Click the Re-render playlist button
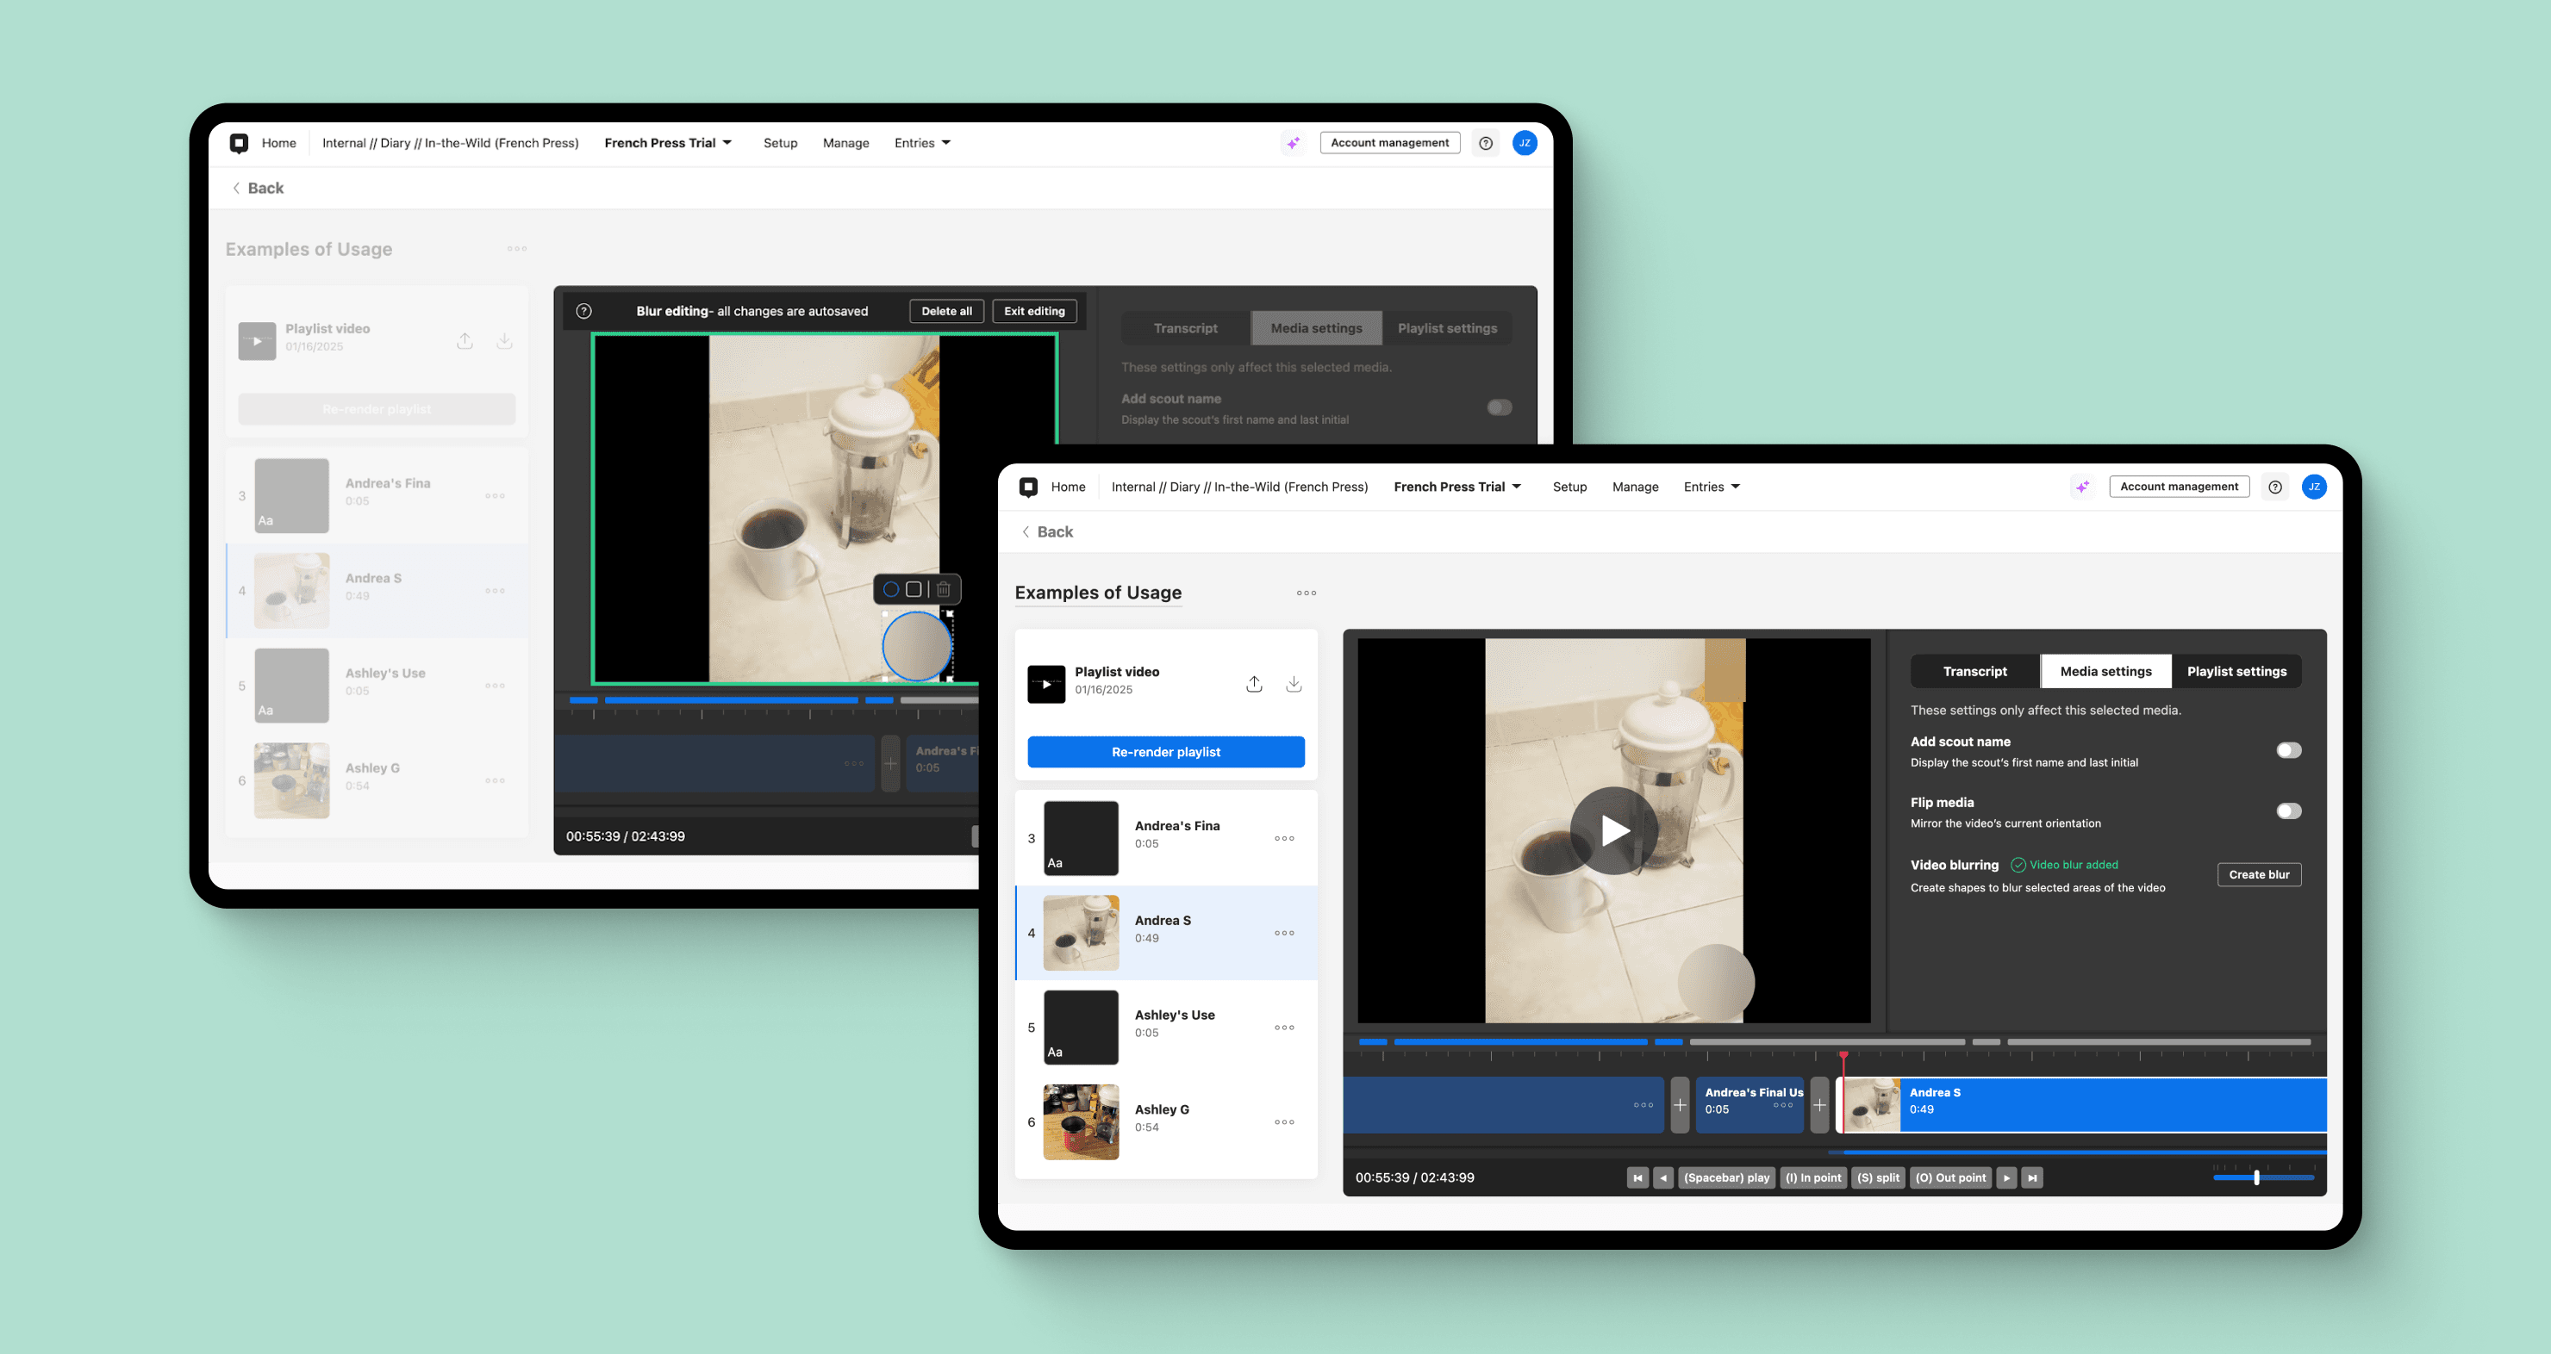The width and height of the screenshot is (2551, 1354). pyautogui.click(x=1165, y=752)
